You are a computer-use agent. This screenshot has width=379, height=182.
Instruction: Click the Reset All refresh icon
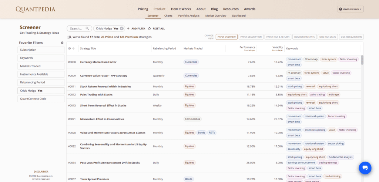pos(149,28)
